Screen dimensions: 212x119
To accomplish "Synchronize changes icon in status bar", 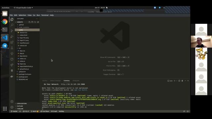I will pyautogui.click(x=20, y=111).
